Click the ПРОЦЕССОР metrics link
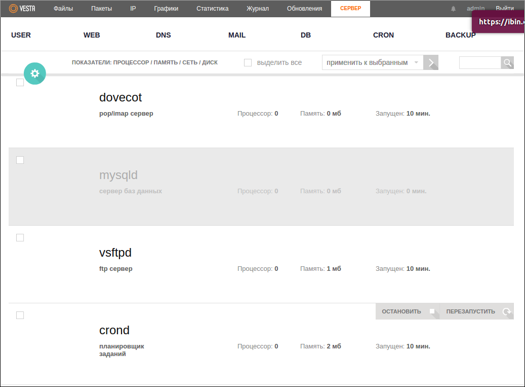 point(131,63)
